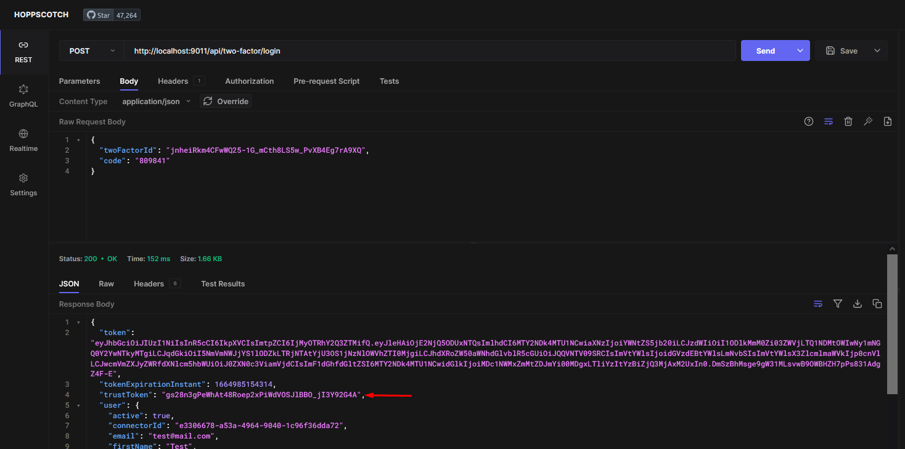Click the trustToken value string

click(x=262, y=395)
